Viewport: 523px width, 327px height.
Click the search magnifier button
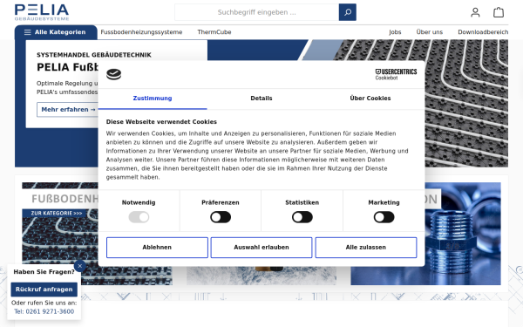pyautogui.click(x=348, y=12)
